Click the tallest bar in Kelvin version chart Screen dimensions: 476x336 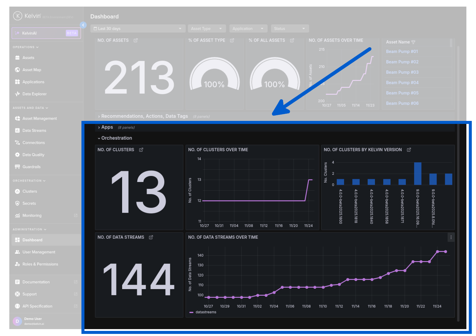tap(417, 173)
